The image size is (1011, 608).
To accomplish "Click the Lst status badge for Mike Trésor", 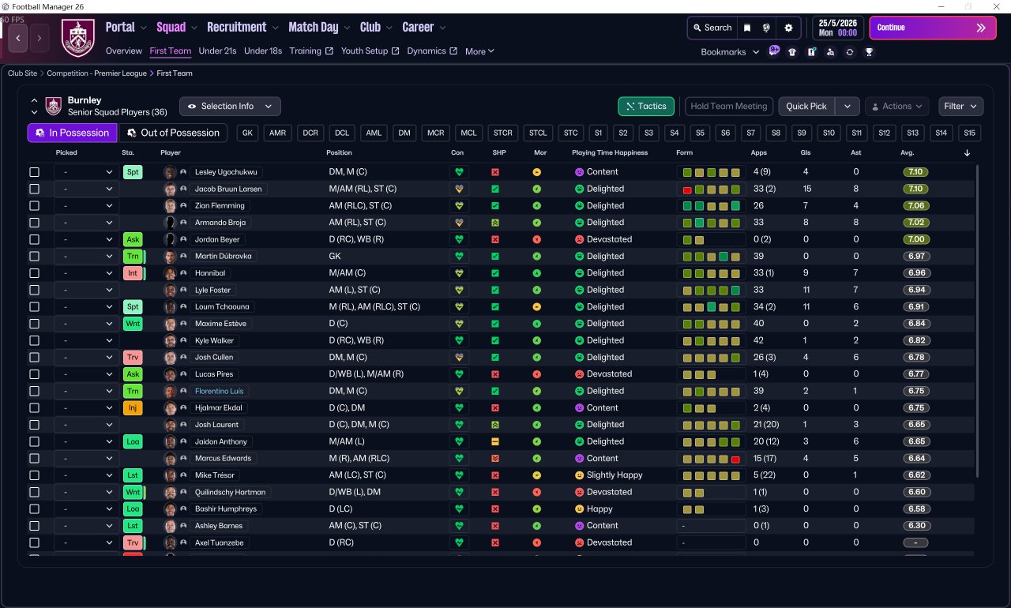I will pyautogui.click(x=133, y=475).
